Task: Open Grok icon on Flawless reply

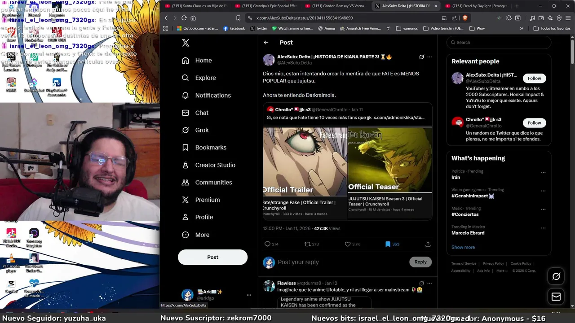Action: pos(421,283)
